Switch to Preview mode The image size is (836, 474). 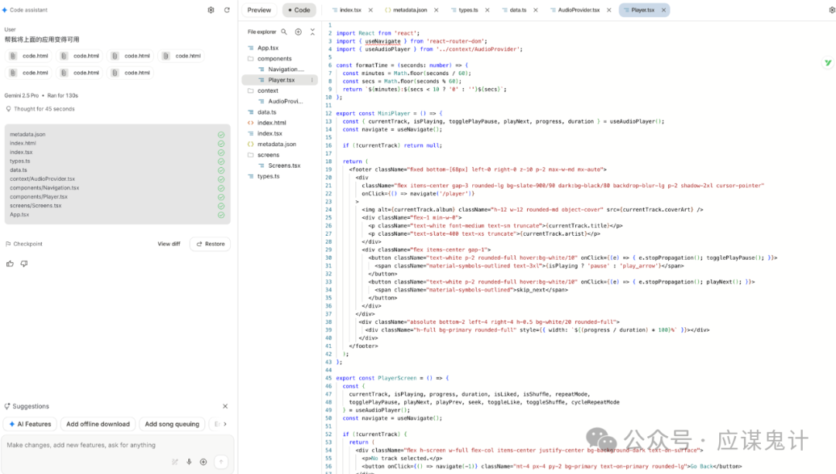[259, 10]
